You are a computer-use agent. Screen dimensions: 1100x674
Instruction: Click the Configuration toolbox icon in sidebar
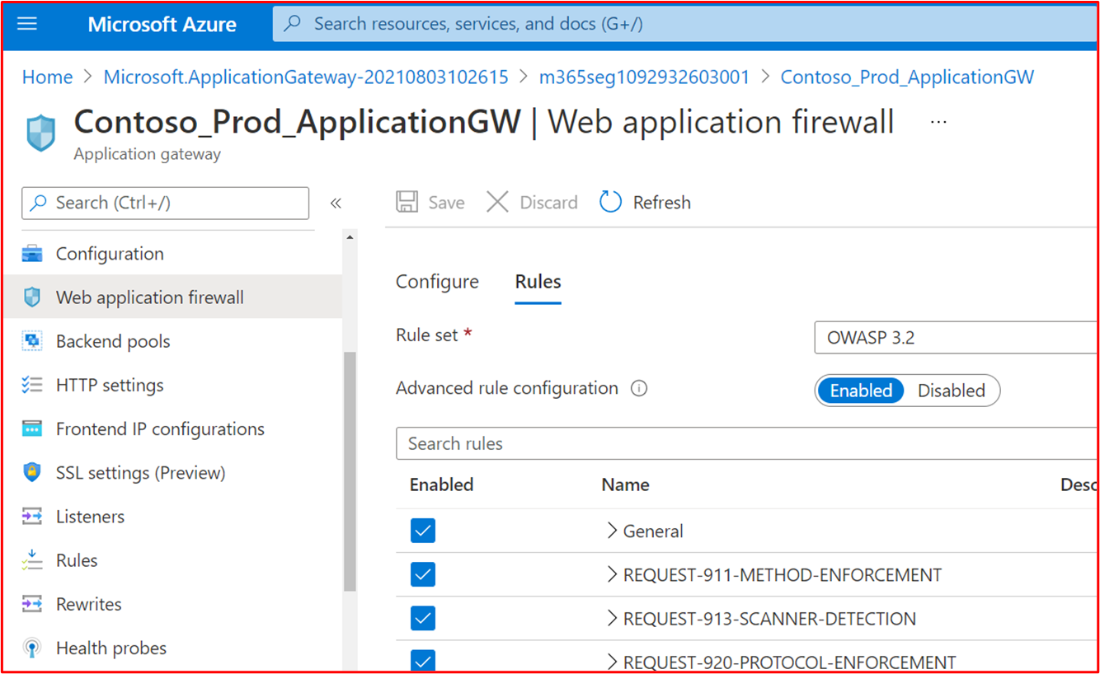coord(32,254)
